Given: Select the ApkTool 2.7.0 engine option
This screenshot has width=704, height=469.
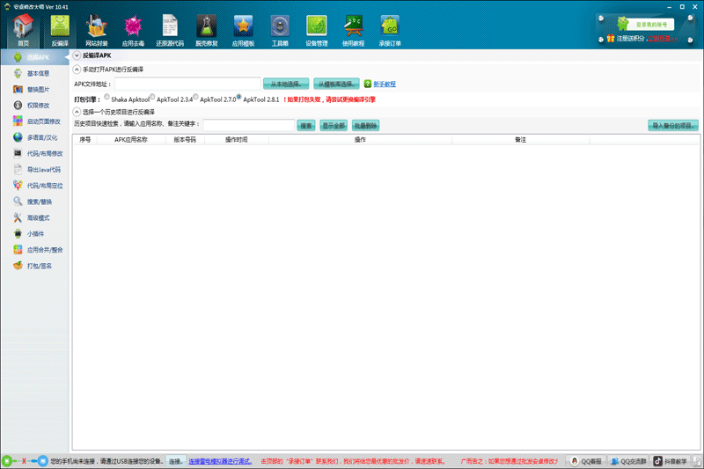Looking at the screenshot, I should coord(195,98).
